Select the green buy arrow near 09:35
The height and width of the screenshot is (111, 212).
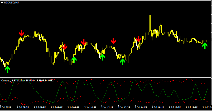(x=74, y=60)
